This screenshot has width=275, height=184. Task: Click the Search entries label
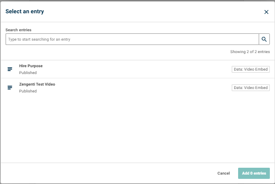[x=18, y=30]
